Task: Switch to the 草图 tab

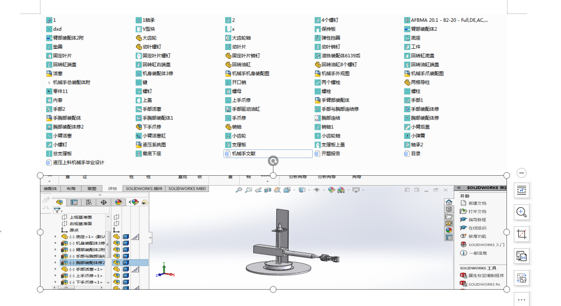Action: point(91,189)
